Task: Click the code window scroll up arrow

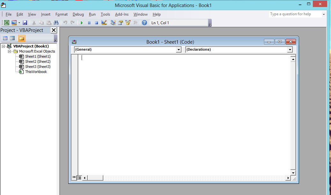Action: coord(293,59)
